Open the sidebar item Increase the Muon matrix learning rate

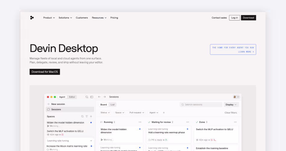tap(69, 148)
